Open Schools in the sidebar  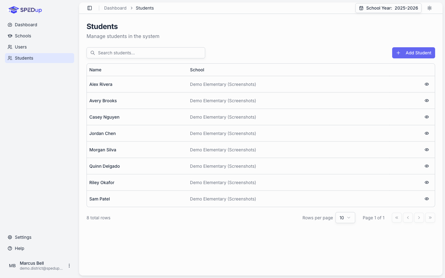pyautogui.click(x=40, y=36)
